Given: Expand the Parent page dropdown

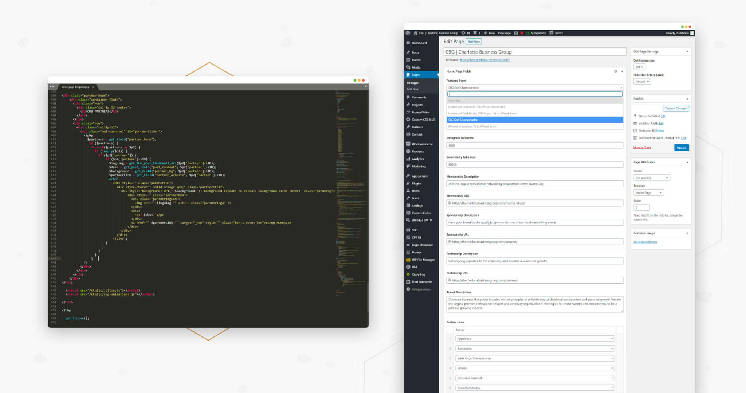Looking at the screenshot, I should coord(652,178).
